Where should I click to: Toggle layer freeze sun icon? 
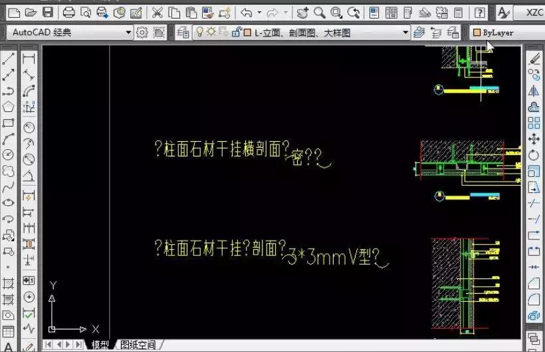pos(211,32)
